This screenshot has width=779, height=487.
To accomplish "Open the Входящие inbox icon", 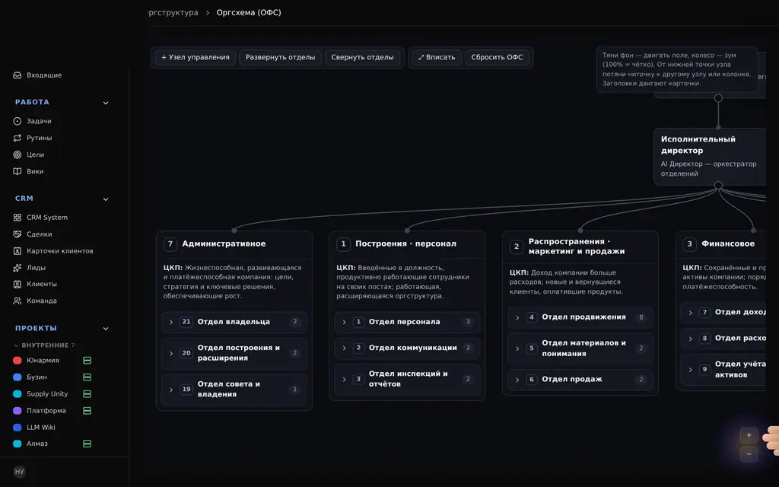I will pos(17,75).
